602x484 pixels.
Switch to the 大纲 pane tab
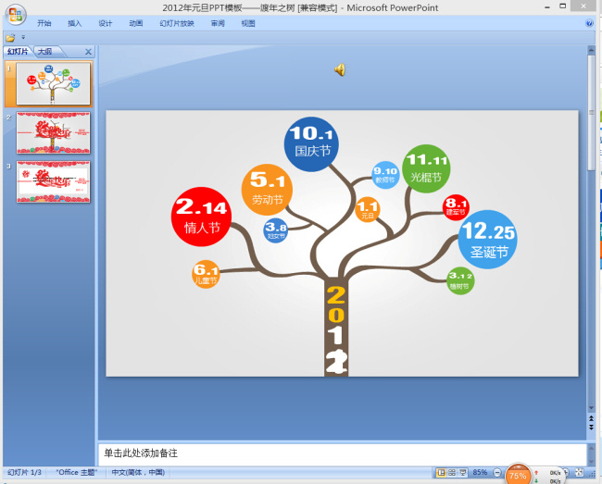click(x=45, y=52)
